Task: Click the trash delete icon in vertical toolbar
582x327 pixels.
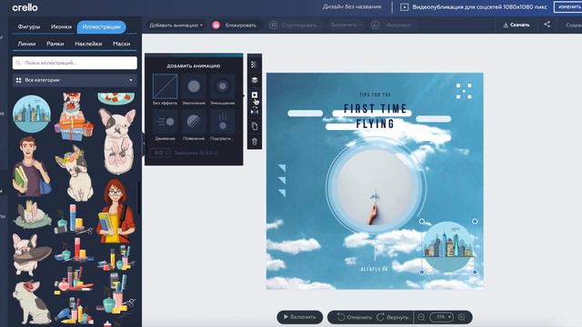Action: [x=255, y=142]
